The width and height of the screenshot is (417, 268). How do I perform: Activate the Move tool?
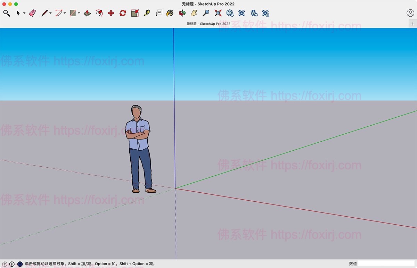111,13
